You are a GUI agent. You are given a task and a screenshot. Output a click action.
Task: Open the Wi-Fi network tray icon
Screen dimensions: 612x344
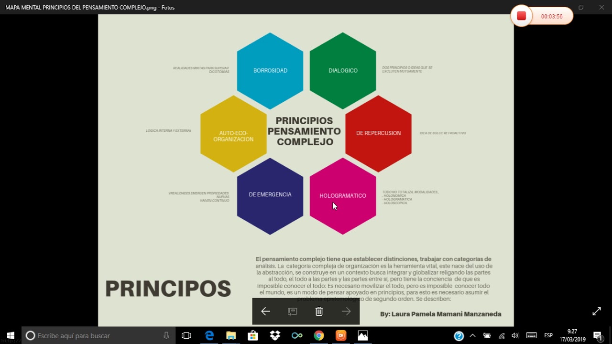click(501, 335)
